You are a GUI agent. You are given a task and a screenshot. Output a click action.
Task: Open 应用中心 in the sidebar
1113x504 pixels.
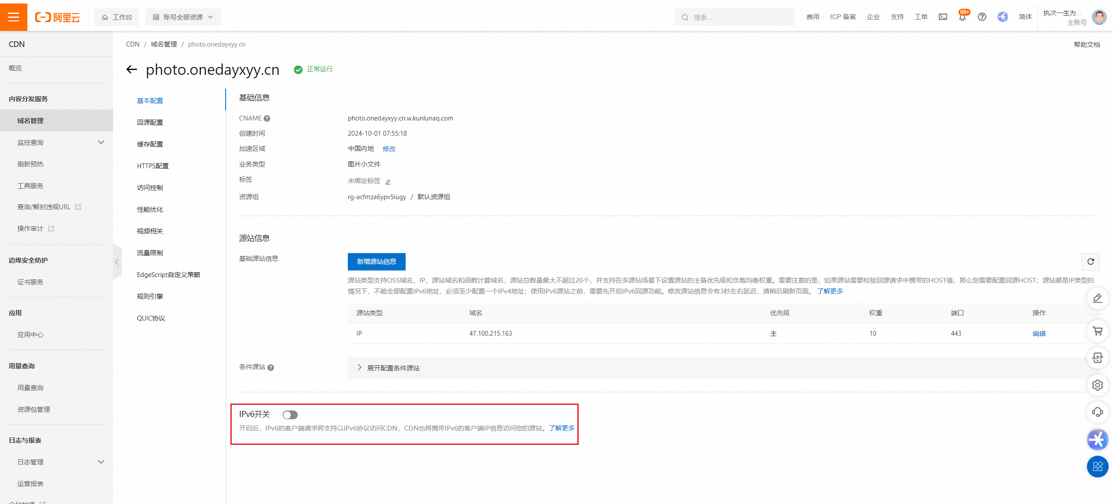tap(30, 334)
